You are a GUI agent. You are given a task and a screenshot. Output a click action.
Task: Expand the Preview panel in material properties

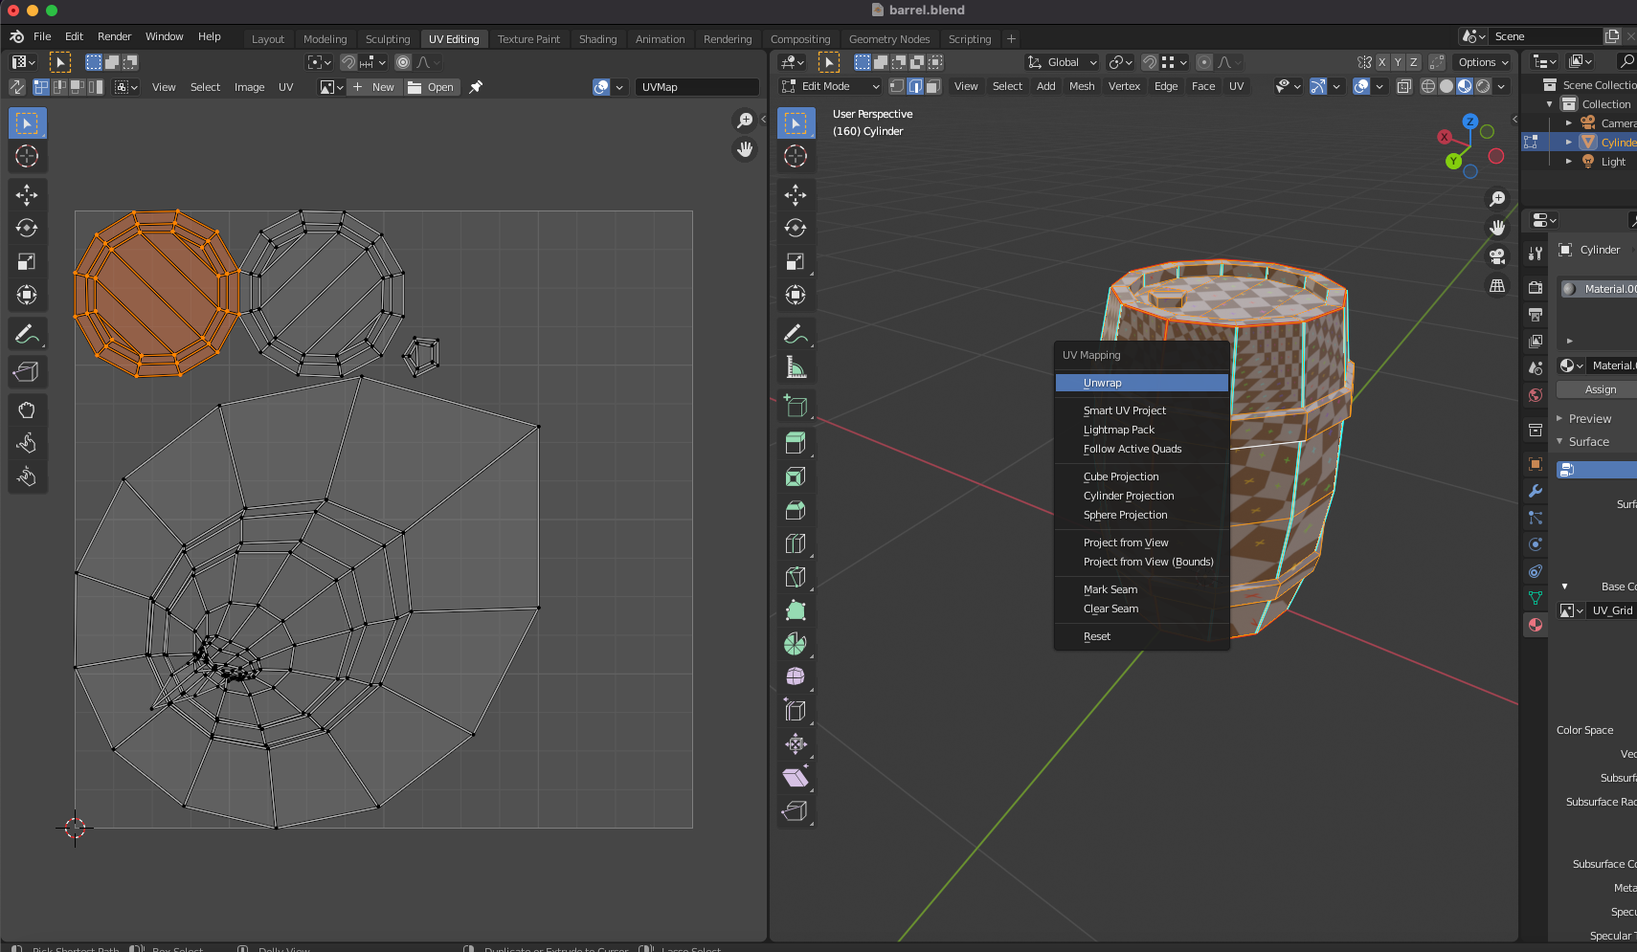(x=1589, y=419)
